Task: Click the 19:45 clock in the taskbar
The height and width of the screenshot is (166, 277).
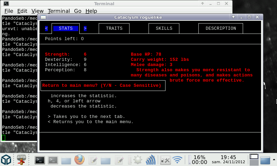Action: click(x=228, y=159)
